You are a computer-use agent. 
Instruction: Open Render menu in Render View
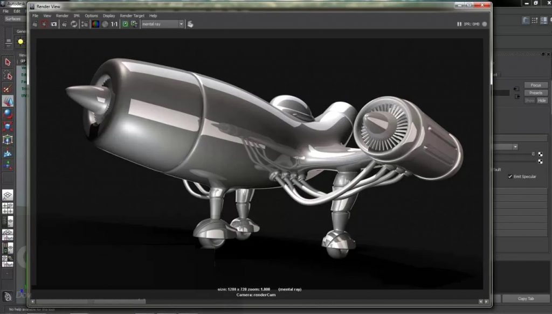62,16
